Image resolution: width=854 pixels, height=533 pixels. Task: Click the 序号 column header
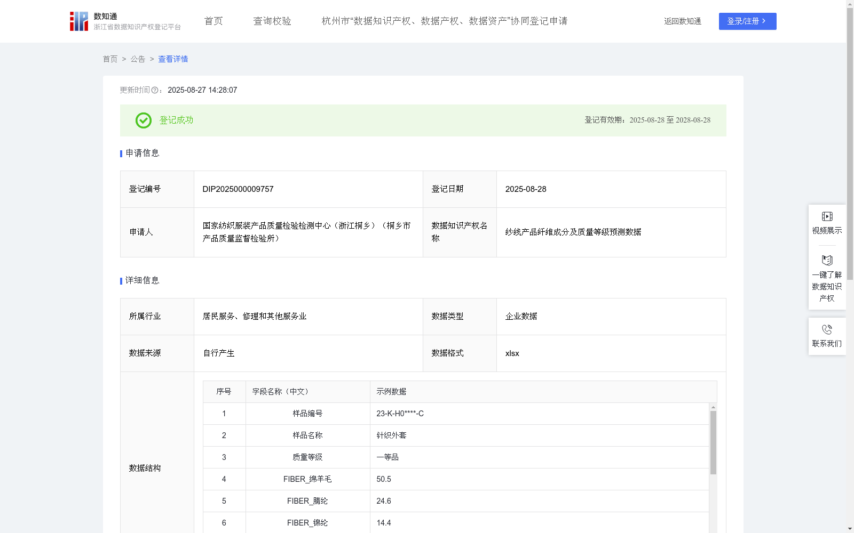click(x=224, y=392)
